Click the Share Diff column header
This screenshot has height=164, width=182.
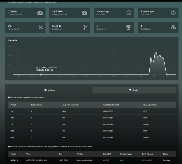click(x=107, y=154)
